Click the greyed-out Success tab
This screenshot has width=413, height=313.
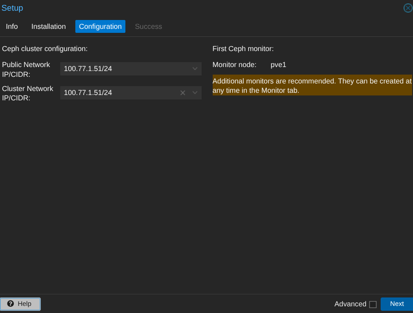tap(148, 27)
